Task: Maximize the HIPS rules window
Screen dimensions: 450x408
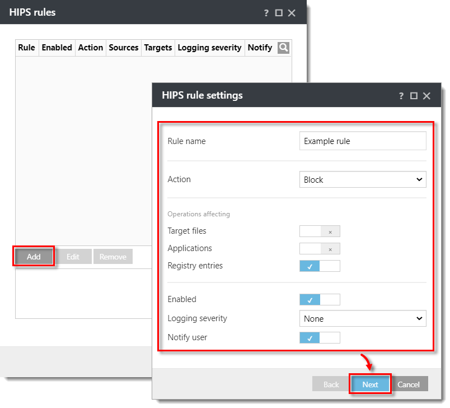Action: (x=279, y=12)
